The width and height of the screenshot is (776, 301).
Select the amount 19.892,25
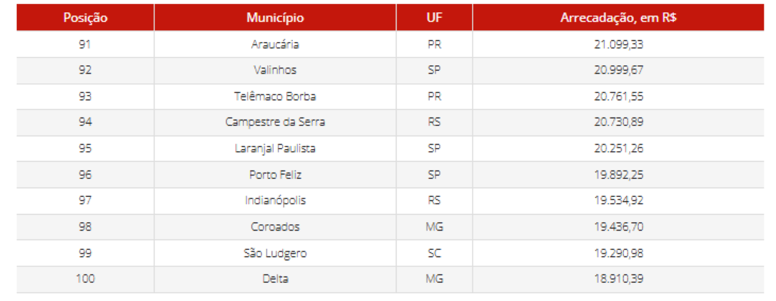tap(618, 175)
